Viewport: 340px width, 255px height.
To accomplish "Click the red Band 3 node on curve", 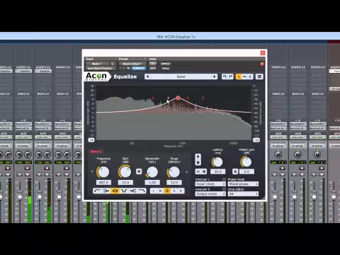I will pos(178,98).
